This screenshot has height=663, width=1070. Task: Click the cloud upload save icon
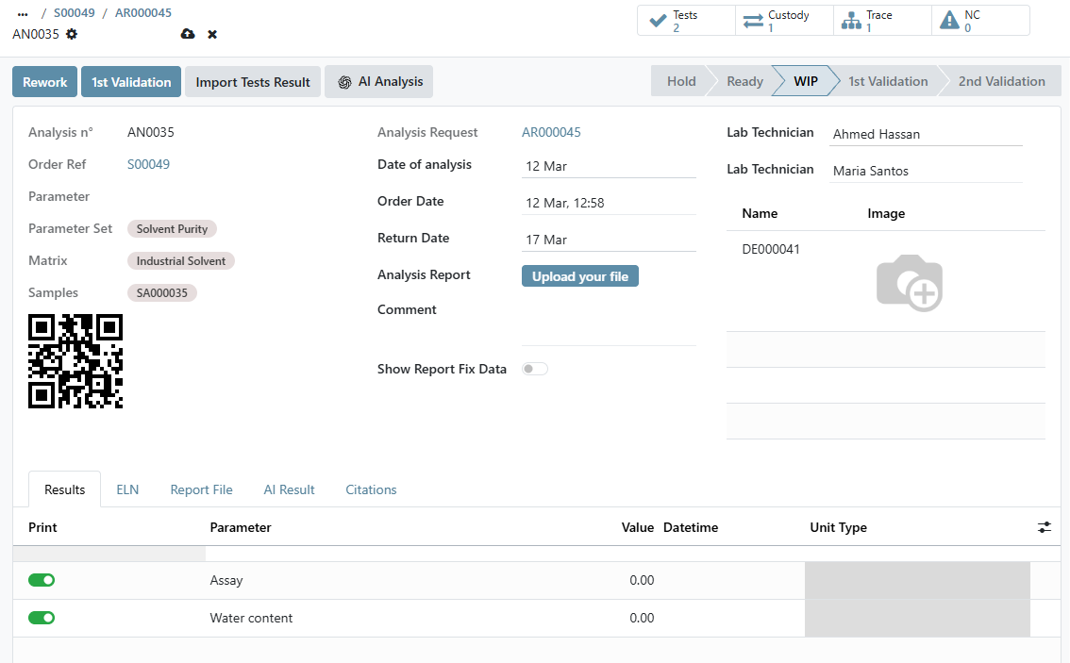click(188, 34)
